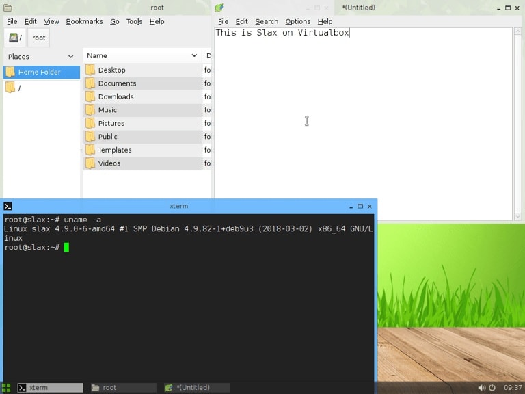Open Help menu in text editor
The image size is (525, 394).
tap(325, 21)
